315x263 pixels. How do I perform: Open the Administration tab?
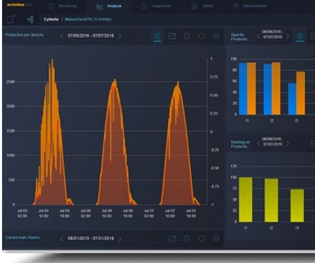pyautogui.click(x=250, y=6)
